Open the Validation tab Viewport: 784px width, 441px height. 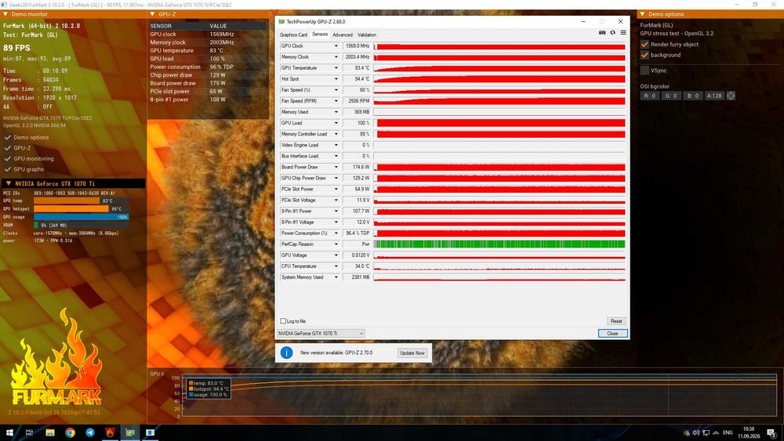click(x=367, y=35)
